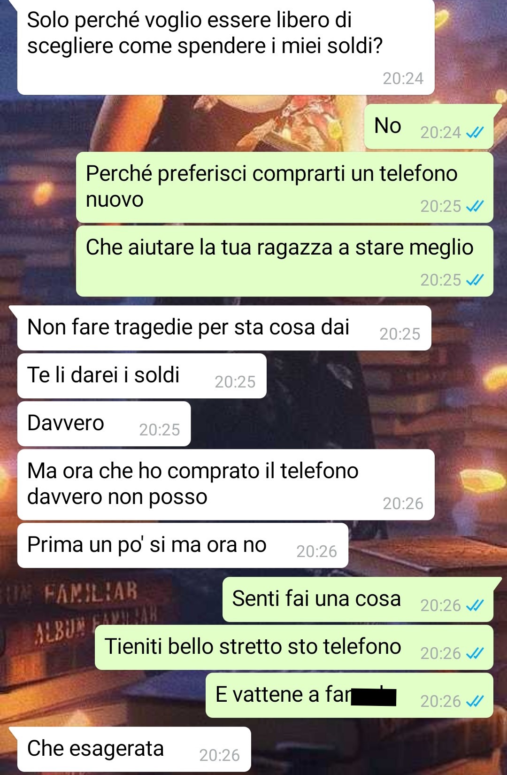Tap the 'Ma ora che ho comprato il telefono' message

[x=226, y=485]
